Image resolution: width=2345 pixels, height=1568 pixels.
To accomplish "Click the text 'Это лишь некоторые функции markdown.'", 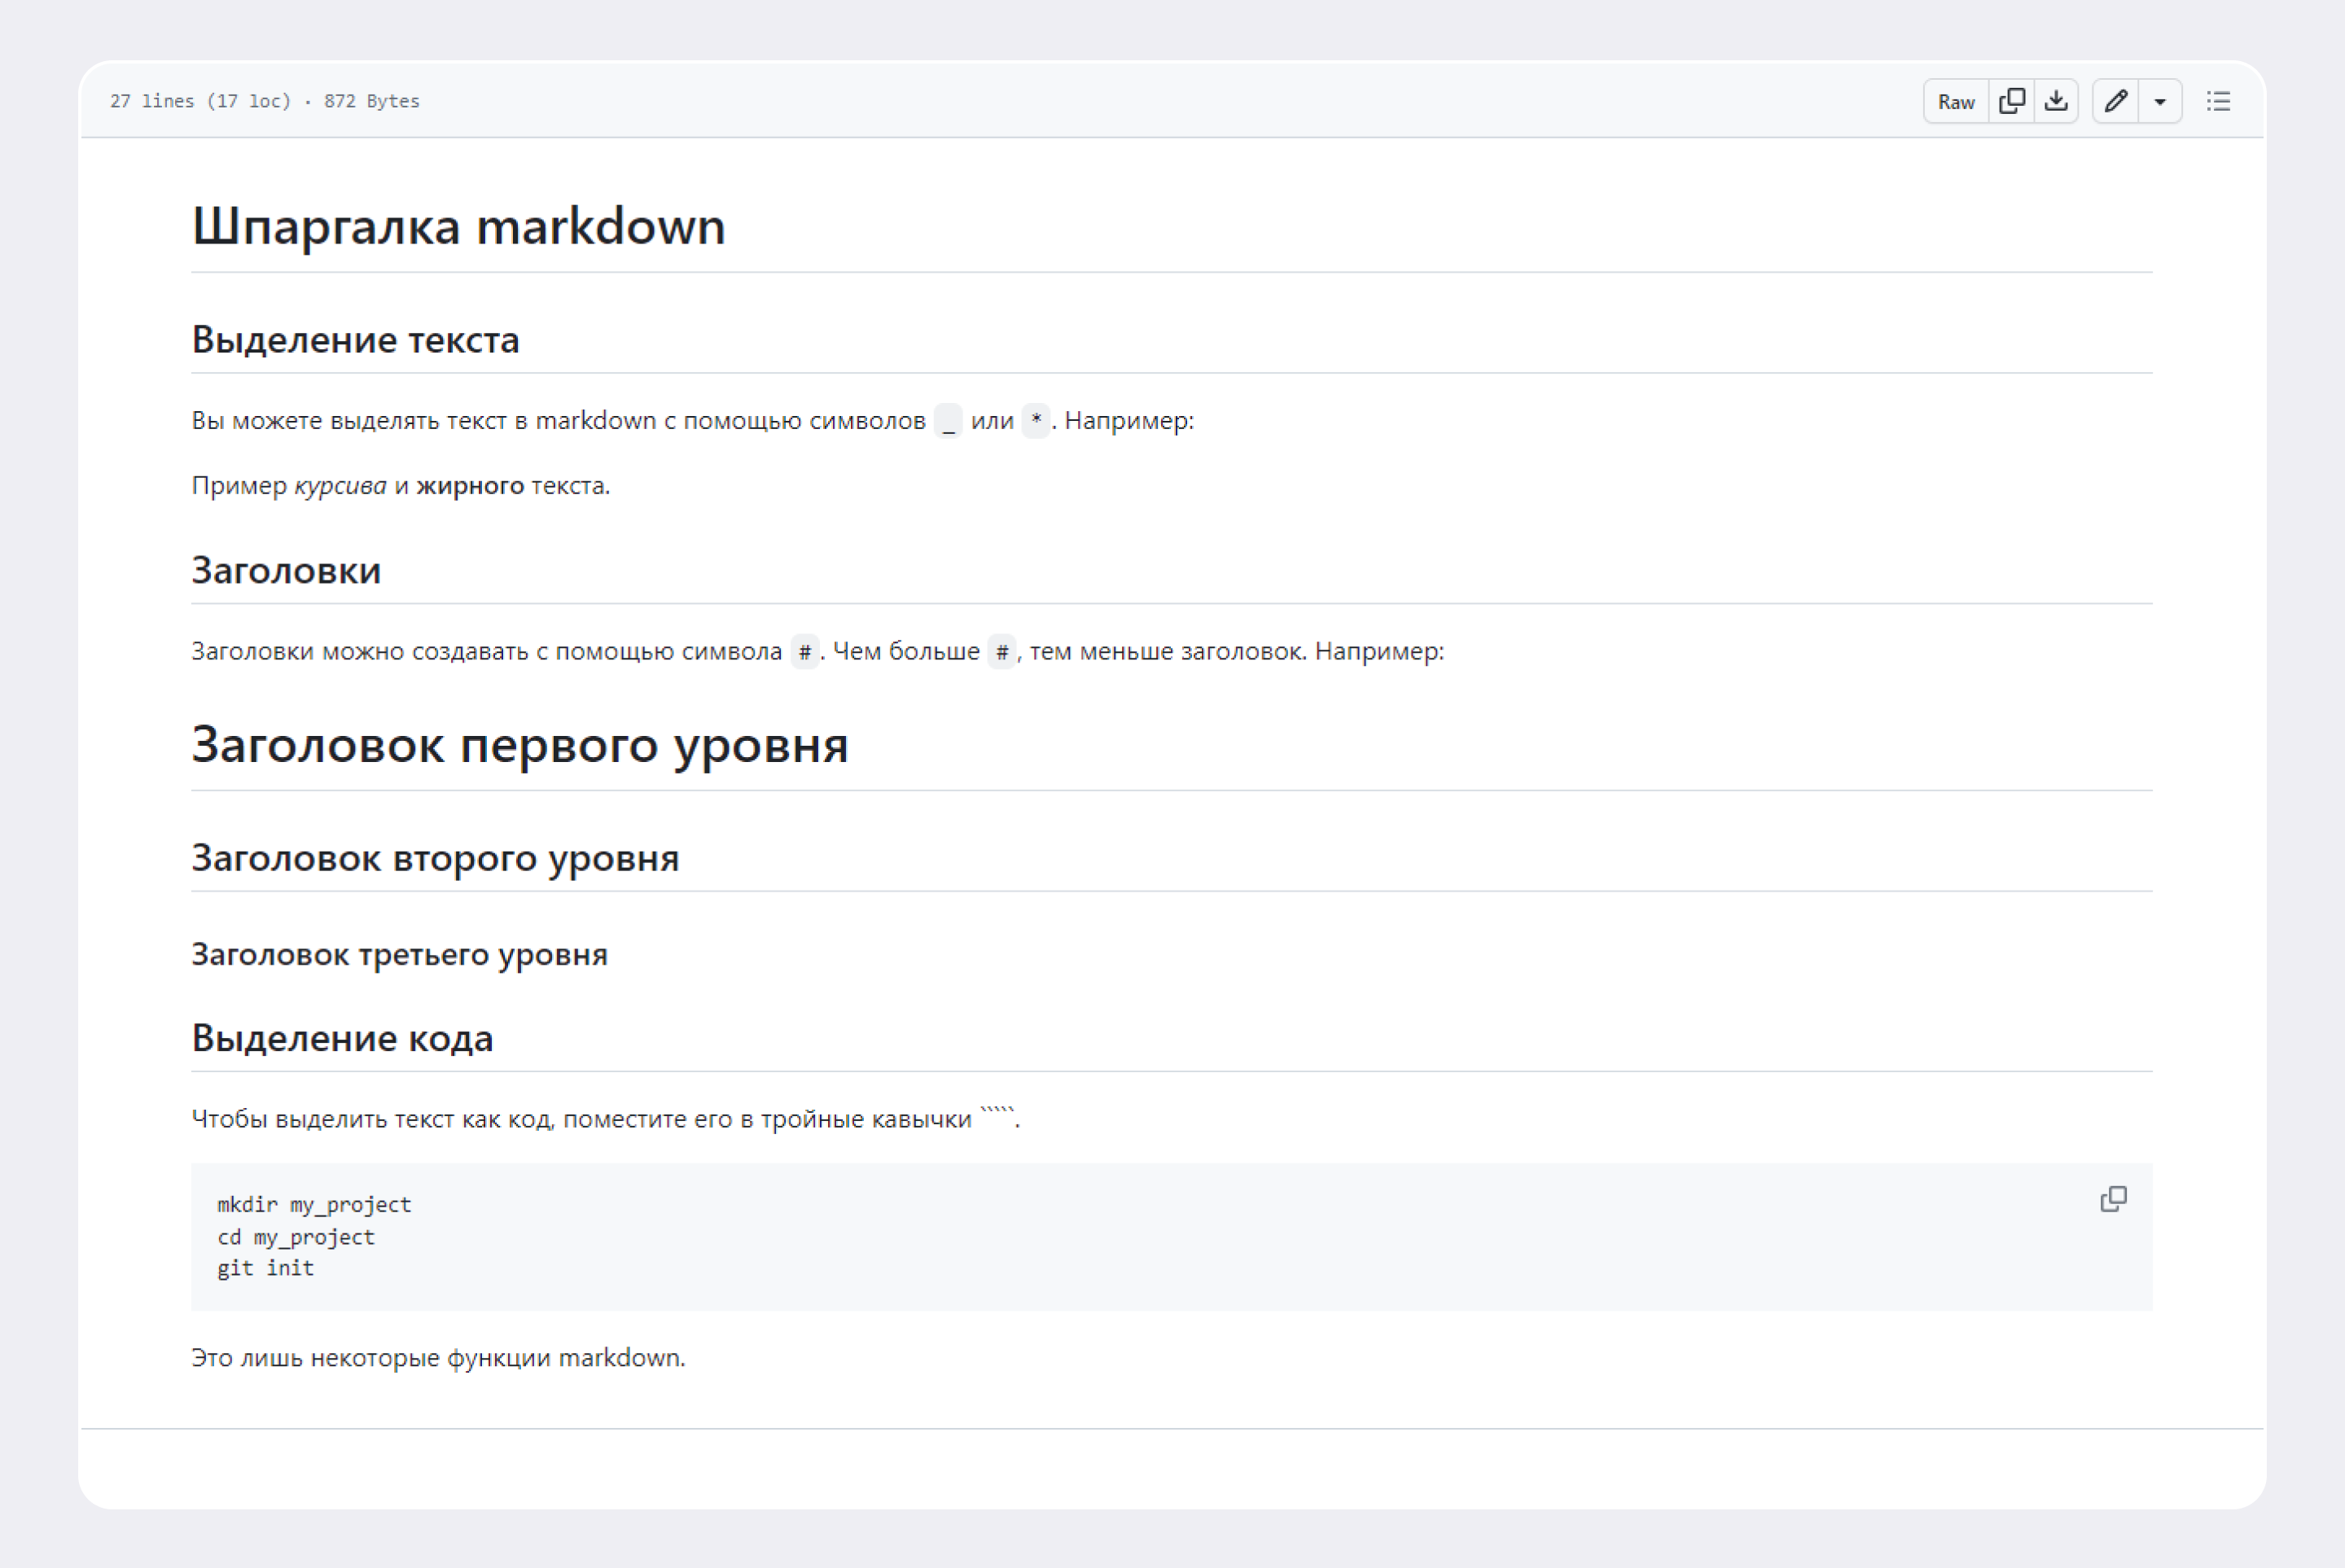I will [438, 1358].
